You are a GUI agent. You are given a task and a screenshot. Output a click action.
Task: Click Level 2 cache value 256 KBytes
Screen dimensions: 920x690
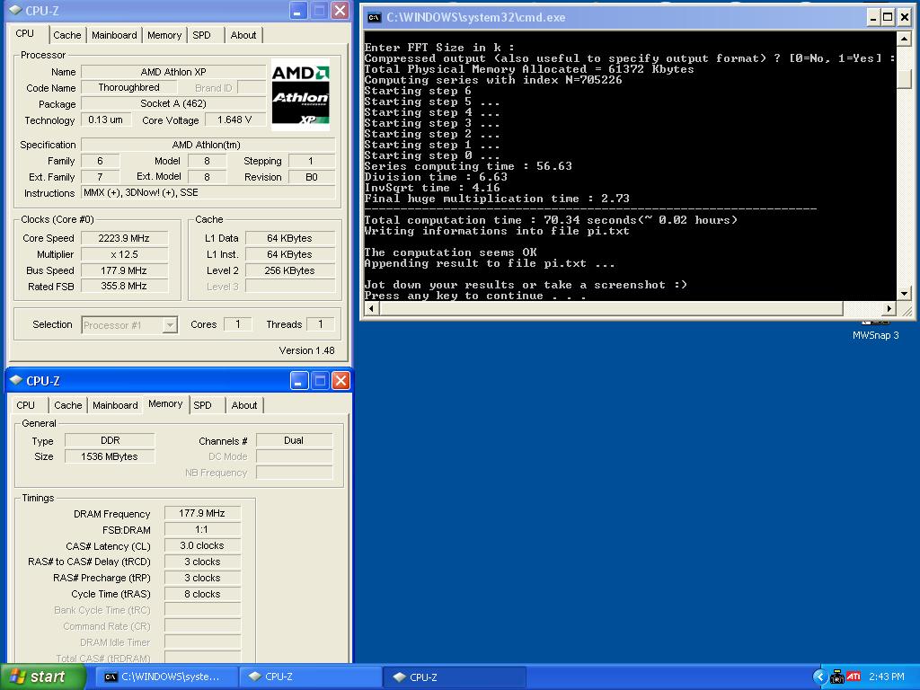(x=290, y=270)
